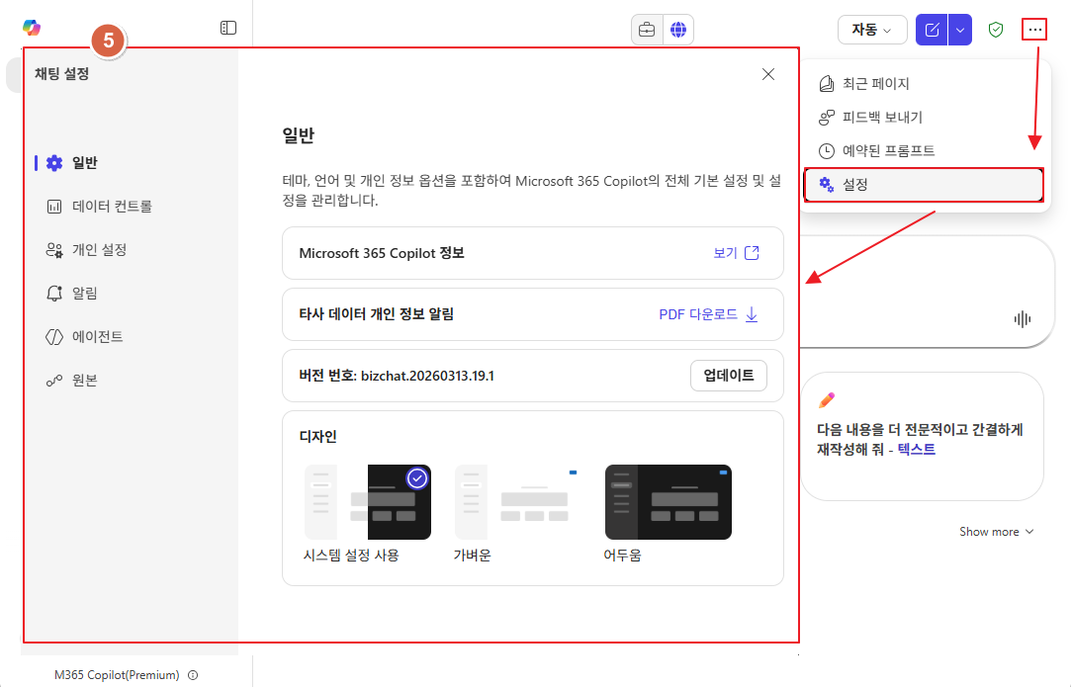Select the Work briefcase mode icon
The width and height of the screenshot is (1071, 687).
click(x=647, y=30)
